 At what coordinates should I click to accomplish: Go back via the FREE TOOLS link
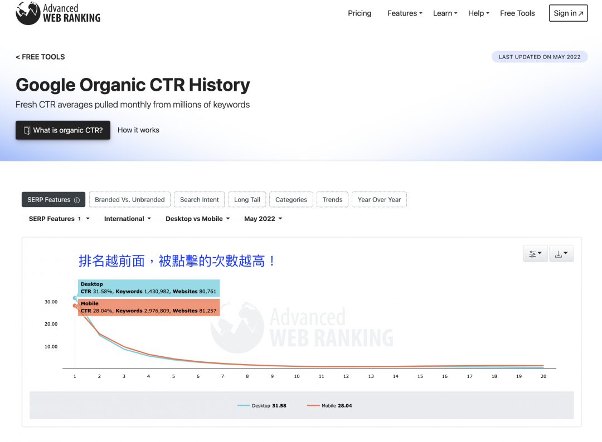[40, 57]
